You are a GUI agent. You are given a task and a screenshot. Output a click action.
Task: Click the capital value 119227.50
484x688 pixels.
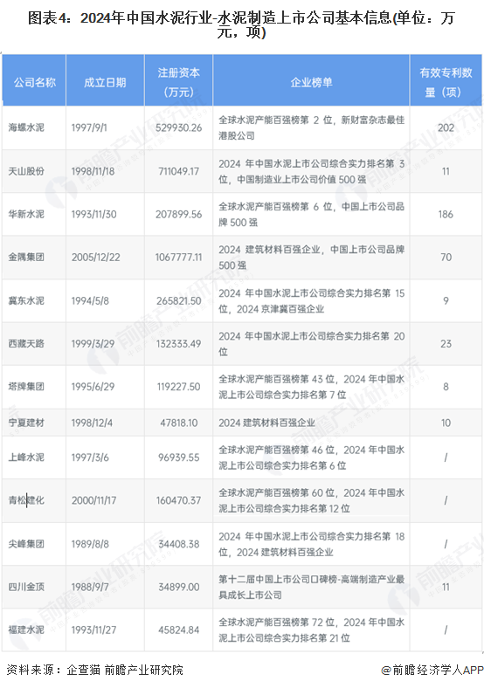pyautogui.click(x=178, y=387)
